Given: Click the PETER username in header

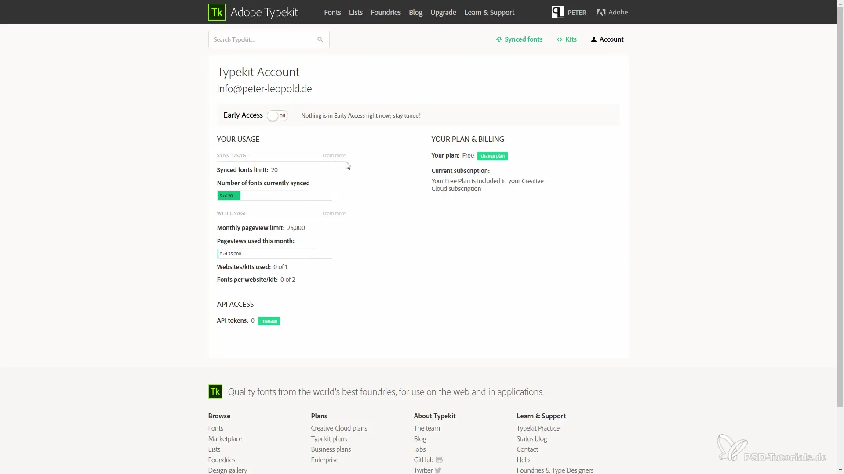Looking at the screenshot, I should pyautogui.click(x=577, y=12).
